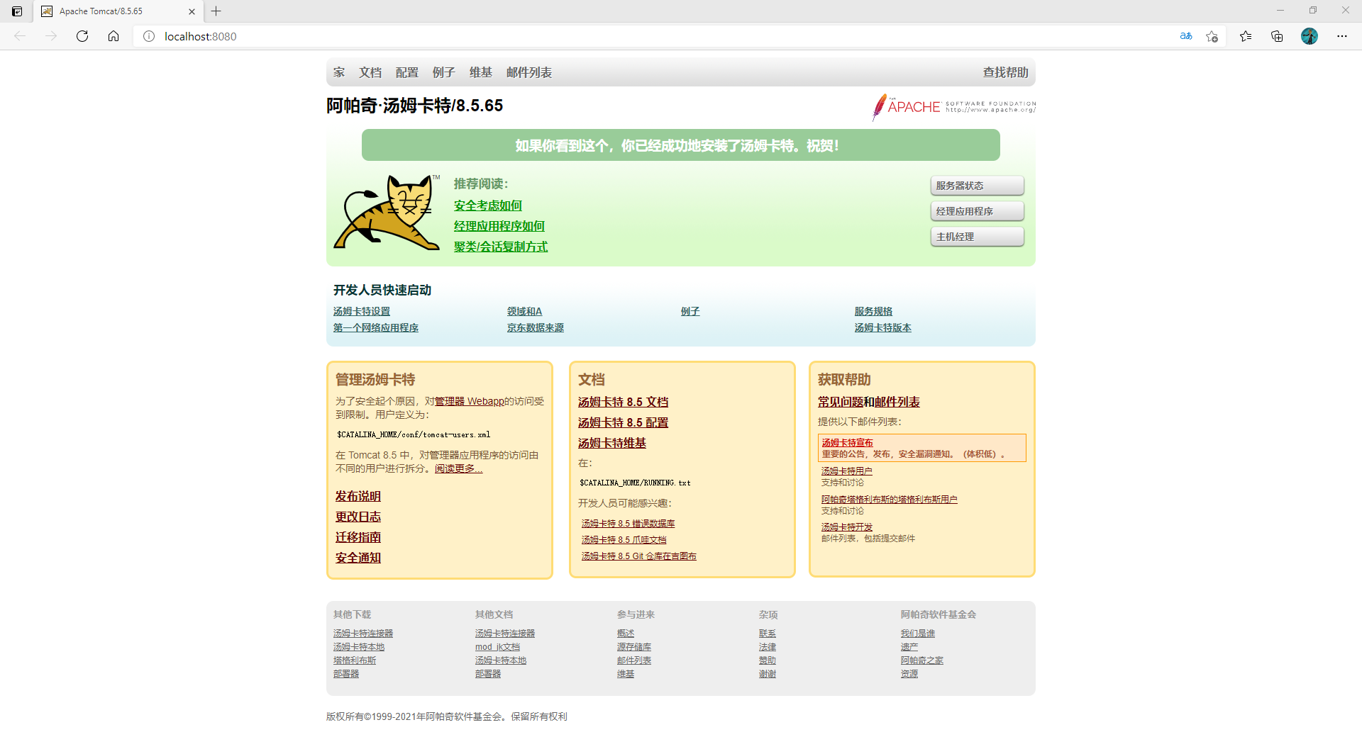Open the mod_jk文档 footer link

[498, 647]
